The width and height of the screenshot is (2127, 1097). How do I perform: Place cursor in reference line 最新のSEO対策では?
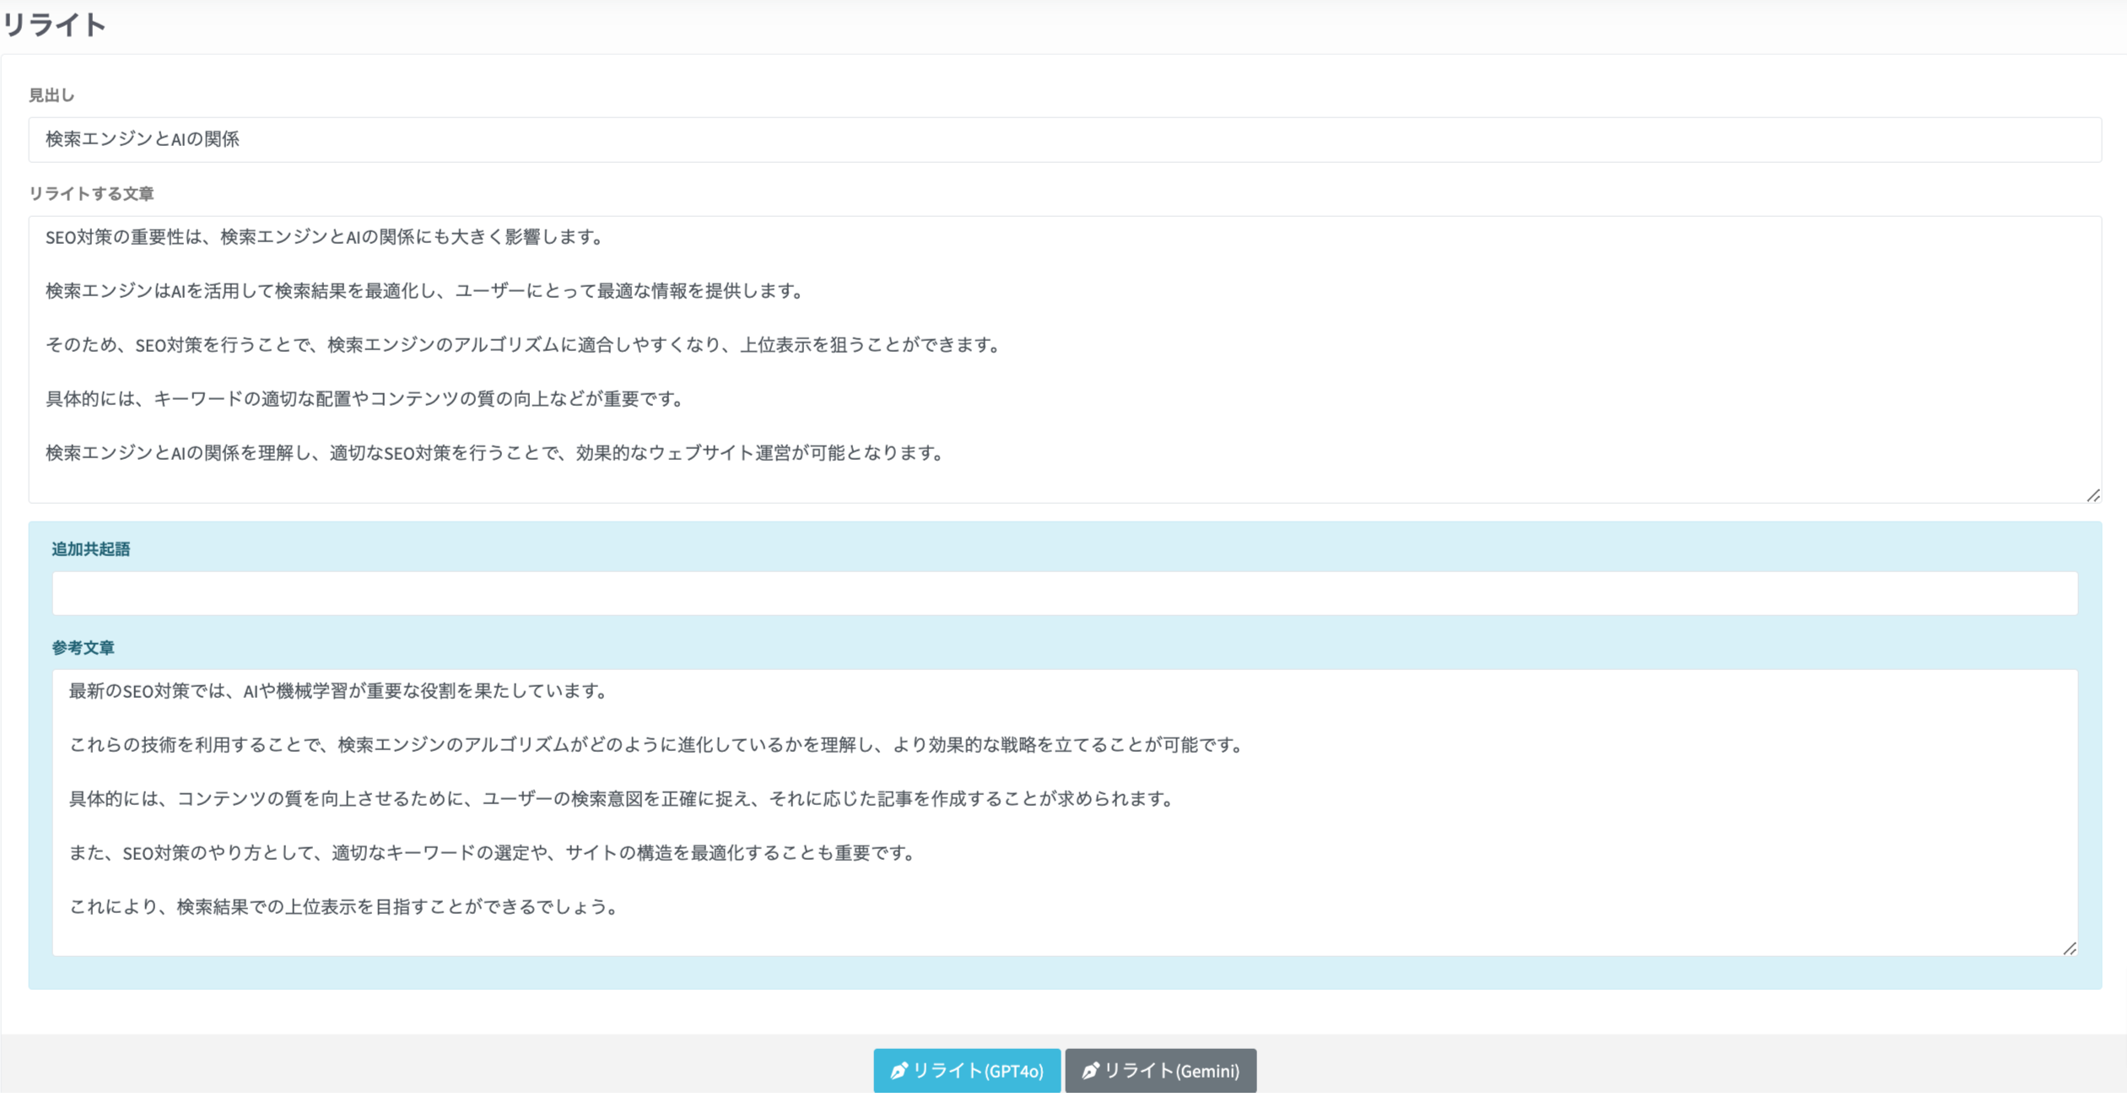(x=337, y=691)
